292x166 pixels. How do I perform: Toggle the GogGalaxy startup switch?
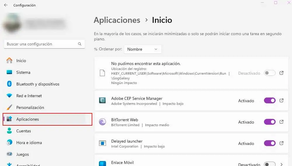270,73
